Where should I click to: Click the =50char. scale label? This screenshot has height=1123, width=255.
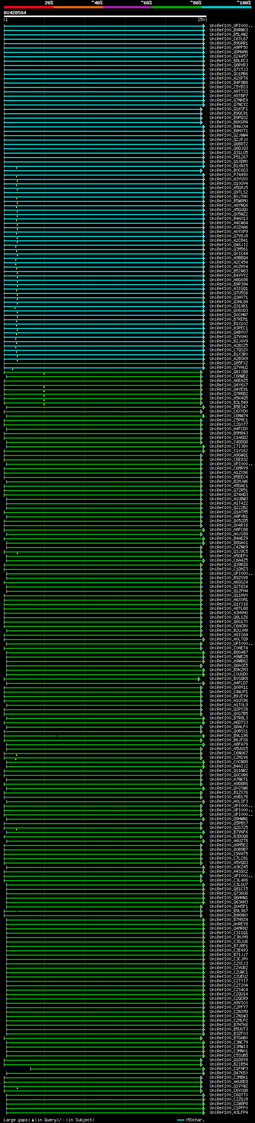pos(194,1120)
